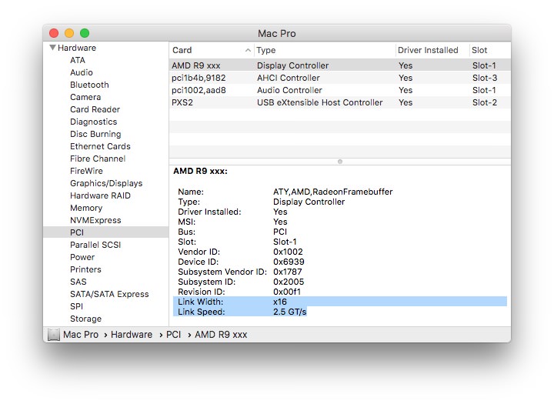Click Hardware in the path bar
Viewport: 554px width, 404px height.
click(x=132, y=335)
